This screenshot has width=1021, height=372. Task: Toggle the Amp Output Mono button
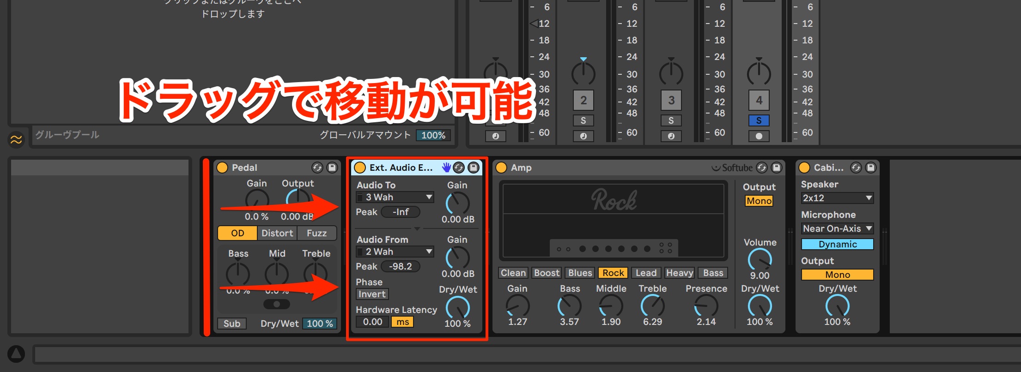point(759,201)
